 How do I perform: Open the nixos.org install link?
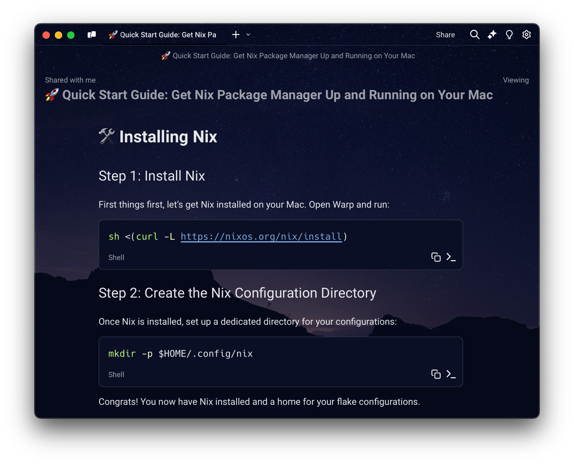(x=261, y=237)
